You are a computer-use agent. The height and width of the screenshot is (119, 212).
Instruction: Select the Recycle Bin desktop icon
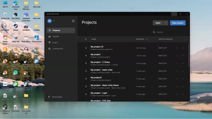[x=5, y=16]
